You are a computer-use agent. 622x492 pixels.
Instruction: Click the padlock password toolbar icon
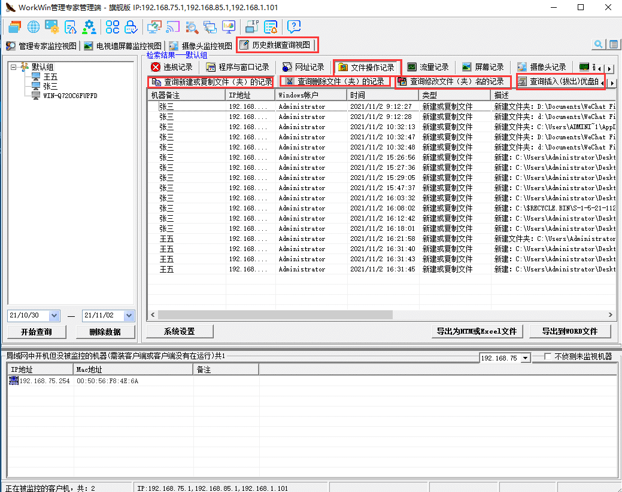click(x=131, y=27)
